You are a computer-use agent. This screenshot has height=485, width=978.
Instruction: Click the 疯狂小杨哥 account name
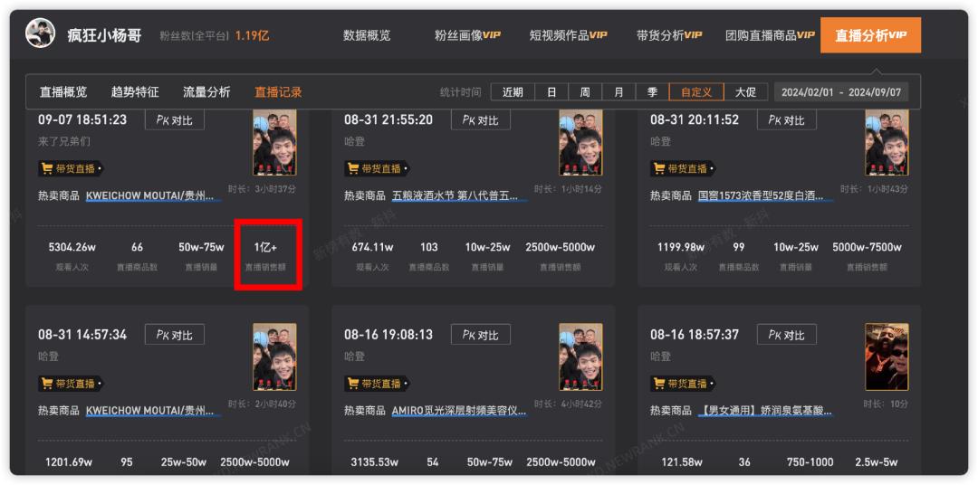[104, 35]
